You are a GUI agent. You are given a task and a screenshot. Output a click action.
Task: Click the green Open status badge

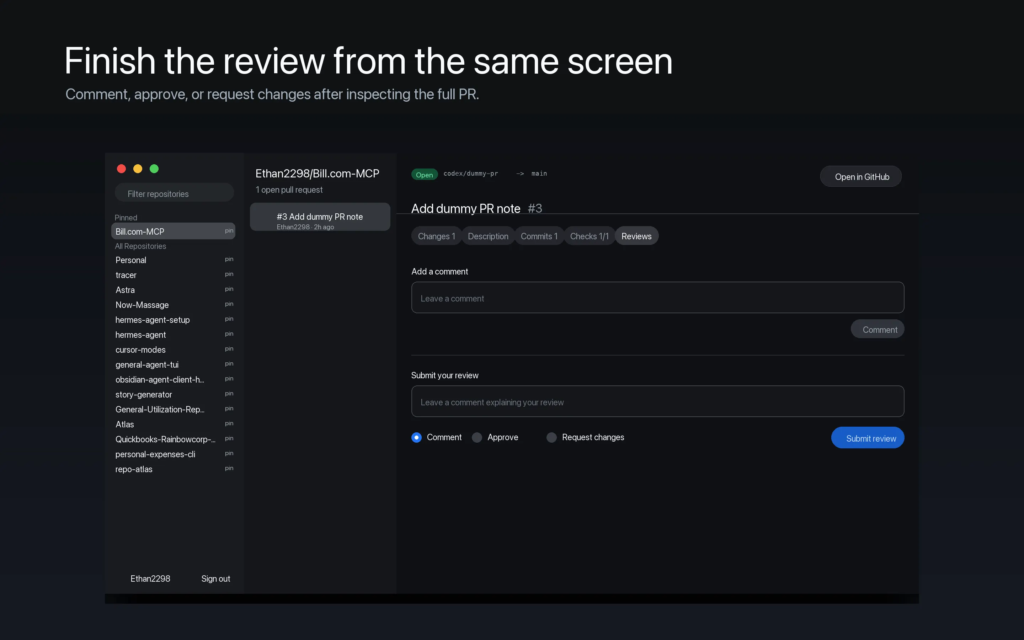point(425,174)
